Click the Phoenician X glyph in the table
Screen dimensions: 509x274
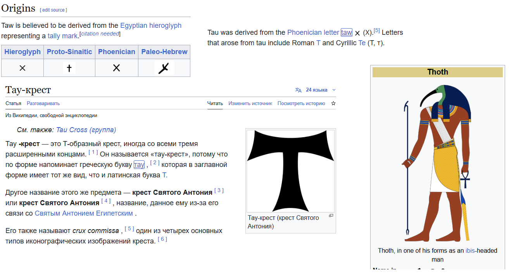click(116, 68)
